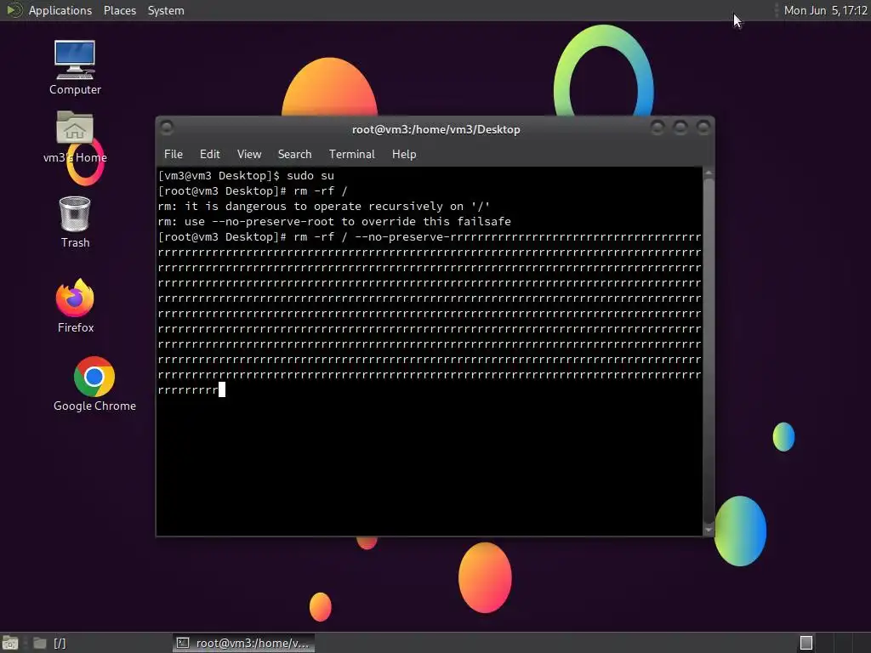Viewport: 871px width, 653px height.
Task: Select the Trash desktop icon
Action: [75, 222]
